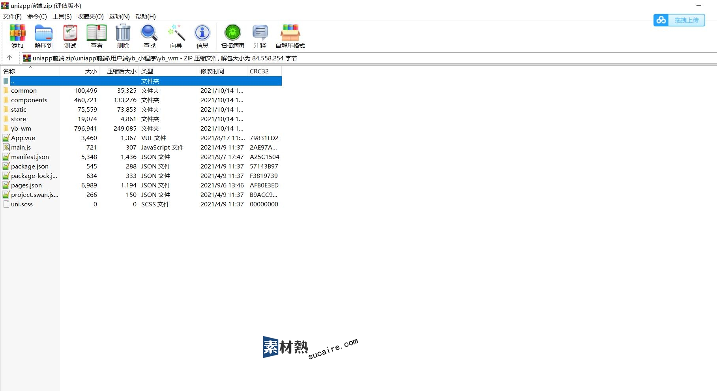Sort by 修改时间 column header
Viewport: 717px width, 391px height.
(212, 71)
